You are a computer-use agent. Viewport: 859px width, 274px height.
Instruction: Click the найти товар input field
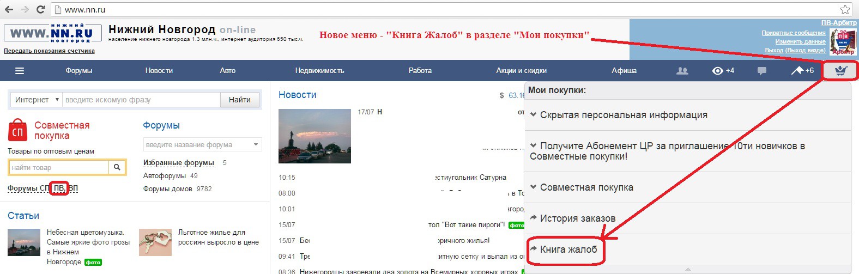click(x=59, y=167)
